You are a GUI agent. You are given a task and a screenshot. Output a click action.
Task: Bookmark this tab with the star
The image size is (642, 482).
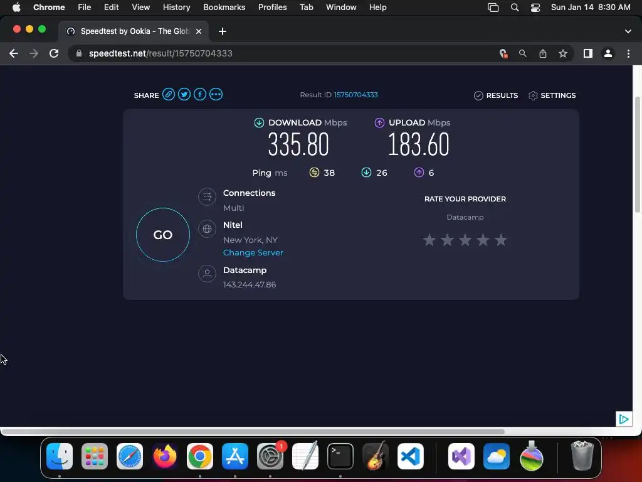tap(563, 53)
